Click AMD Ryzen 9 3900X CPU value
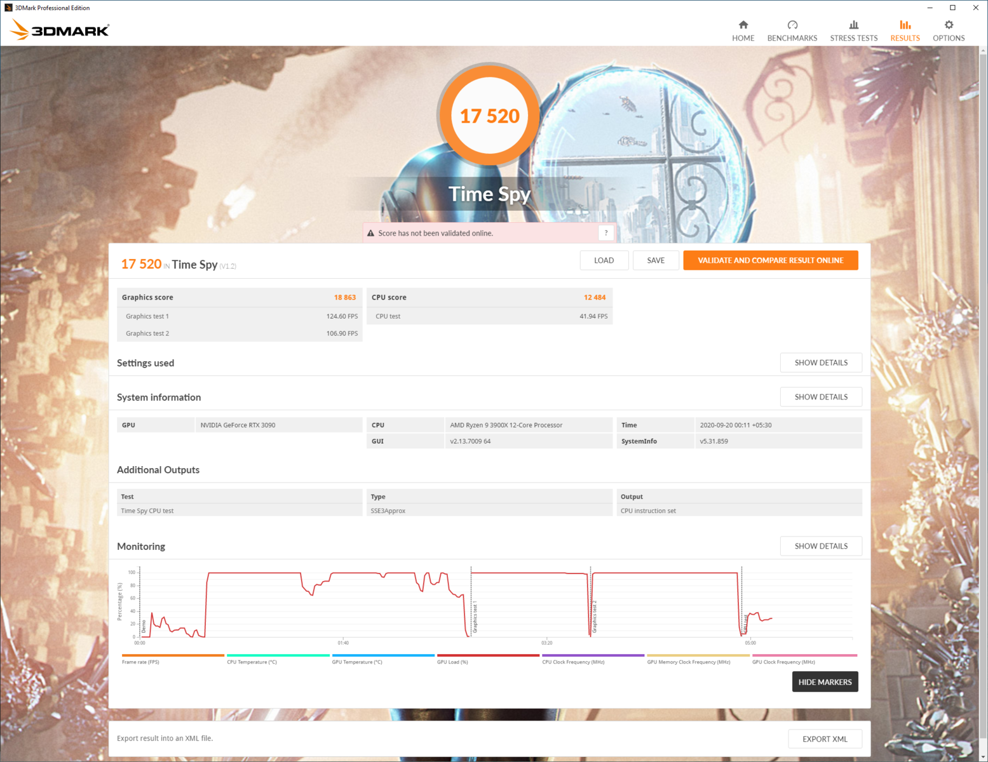 tap(506, 425)
